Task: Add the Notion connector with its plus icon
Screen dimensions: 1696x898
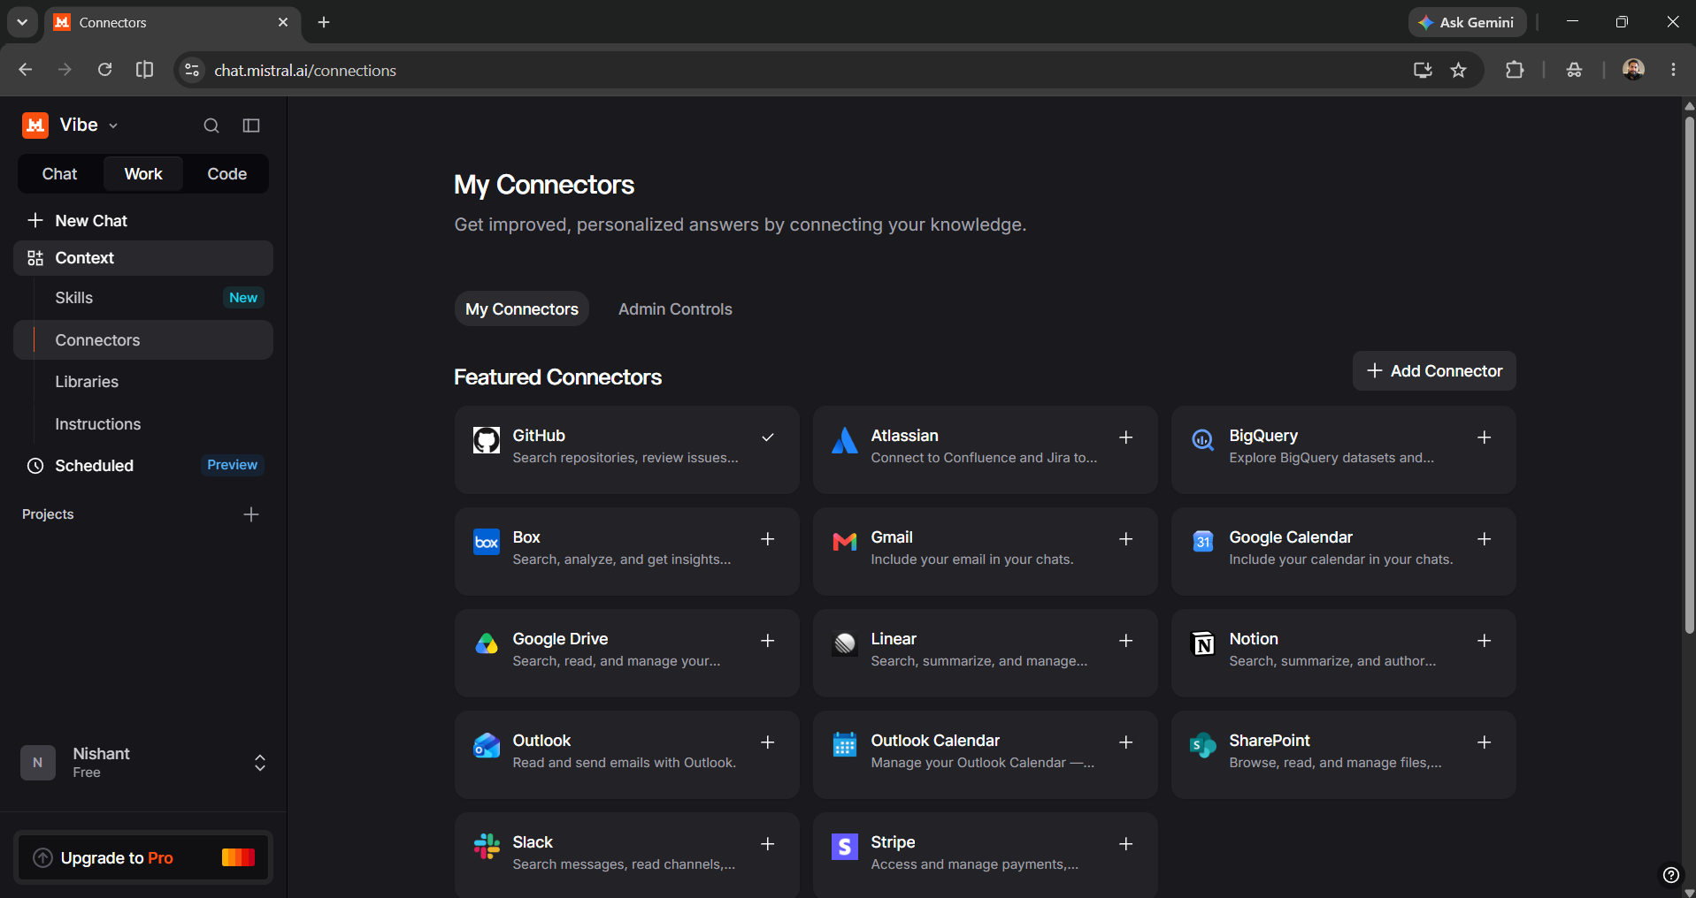Action: (1485, 641)
